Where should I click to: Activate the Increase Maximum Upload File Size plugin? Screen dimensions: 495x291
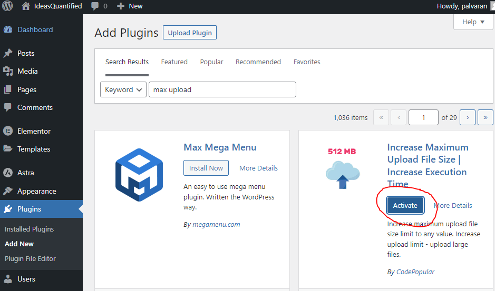[405, 205]
